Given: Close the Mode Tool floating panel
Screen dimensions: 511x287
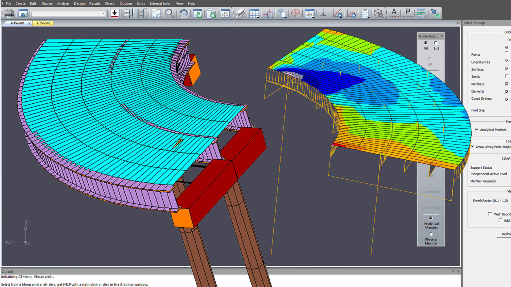Looking at the screenshot, I should [x=442, y=36].
